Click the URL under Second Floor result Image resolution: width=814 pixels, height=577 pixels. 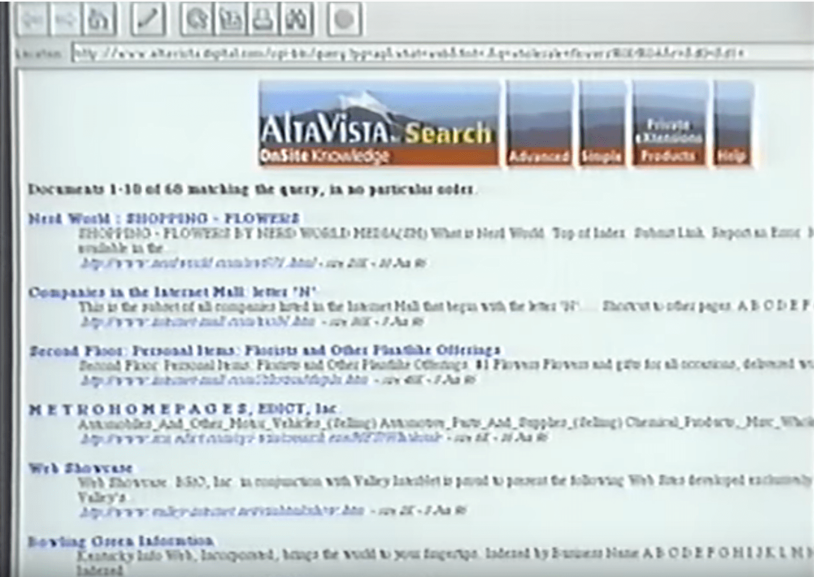point(225,380)
